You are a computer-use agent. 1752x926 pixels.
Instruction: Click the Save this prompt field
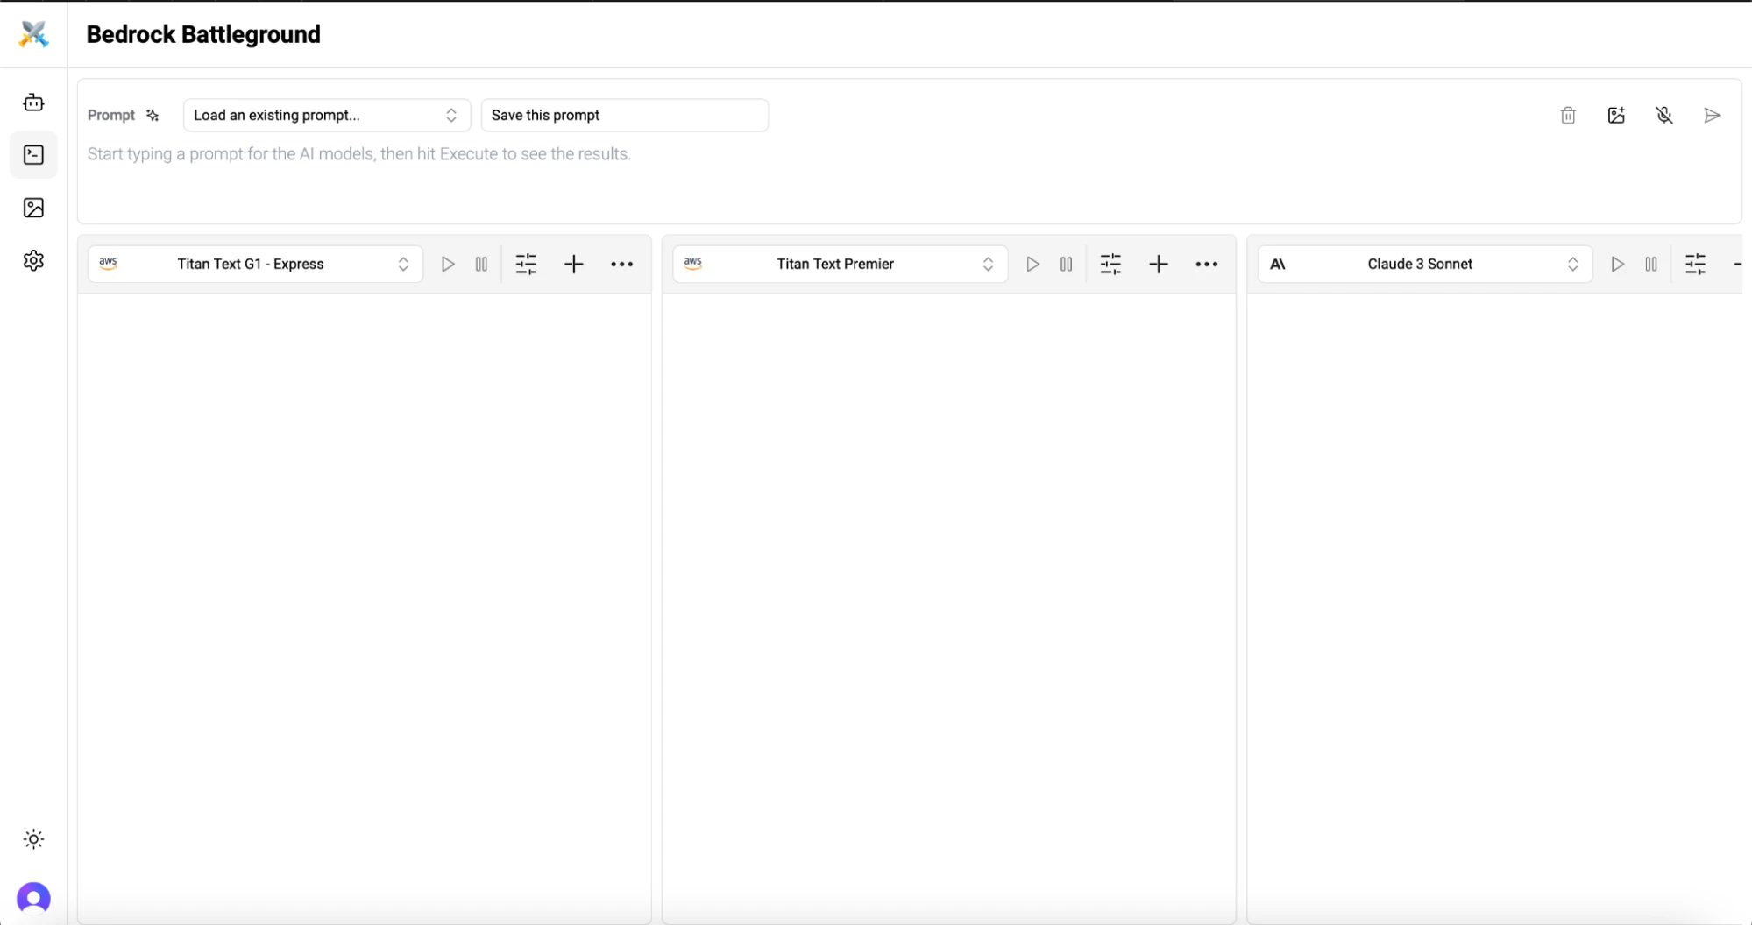point(624,115)
